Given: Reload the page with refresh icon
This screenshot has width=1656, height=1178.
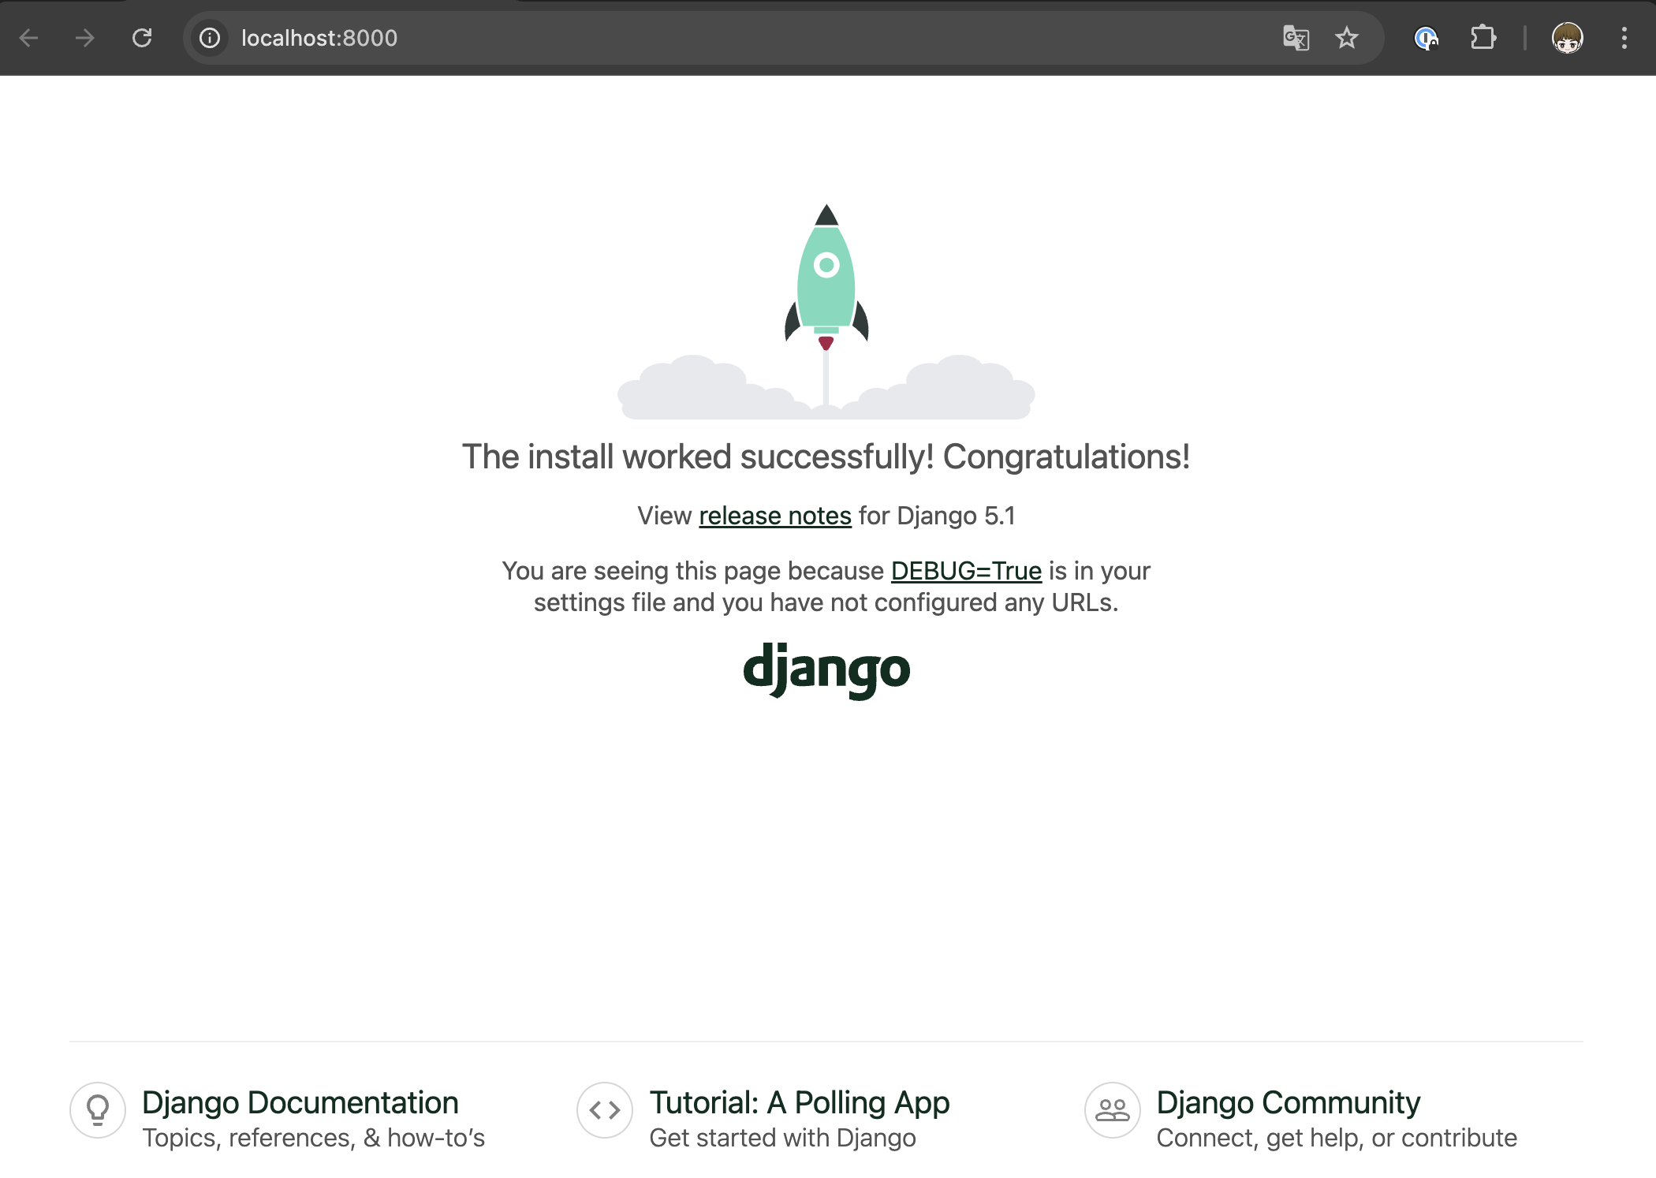Looking at the screenshot, I should click(x=142, y=38).
